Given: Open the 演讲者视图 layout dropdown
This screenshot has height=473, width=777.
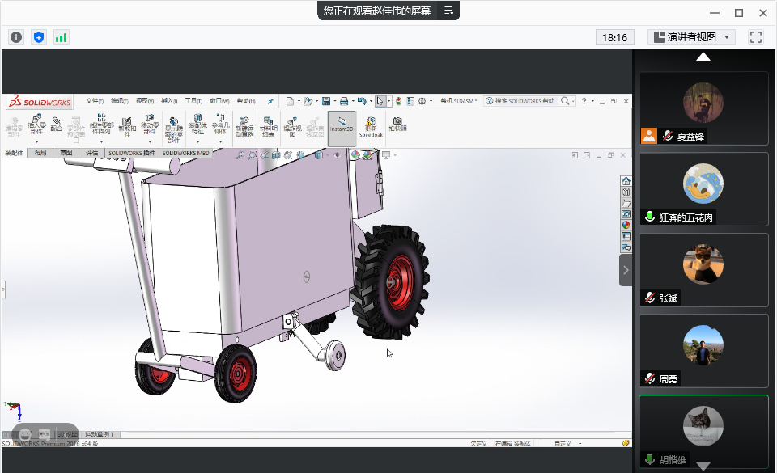Looking at the screenshot, I should click(x=690, y=37).
